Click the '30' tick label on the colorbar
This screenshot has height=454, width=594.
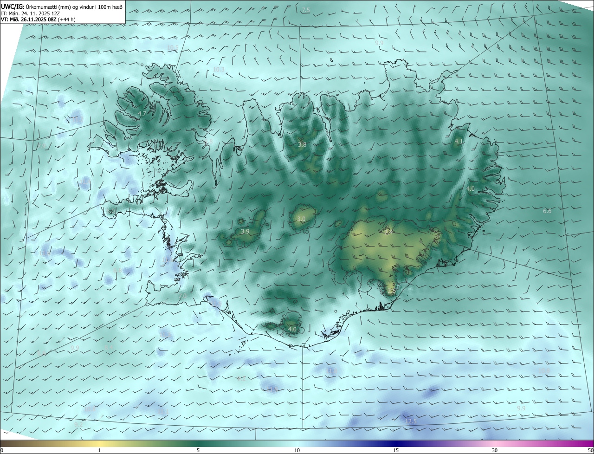[x=495, y=450]
